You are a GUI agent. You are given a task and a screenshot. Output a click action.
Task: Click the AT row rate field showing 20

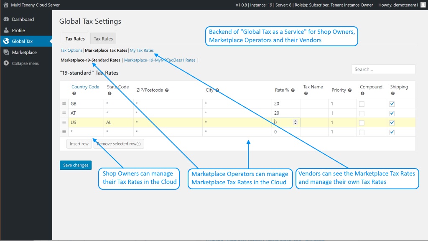tap(286, 113)
